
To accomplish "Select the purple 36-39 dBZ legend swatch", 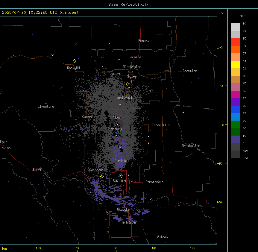I will (235, 102).
